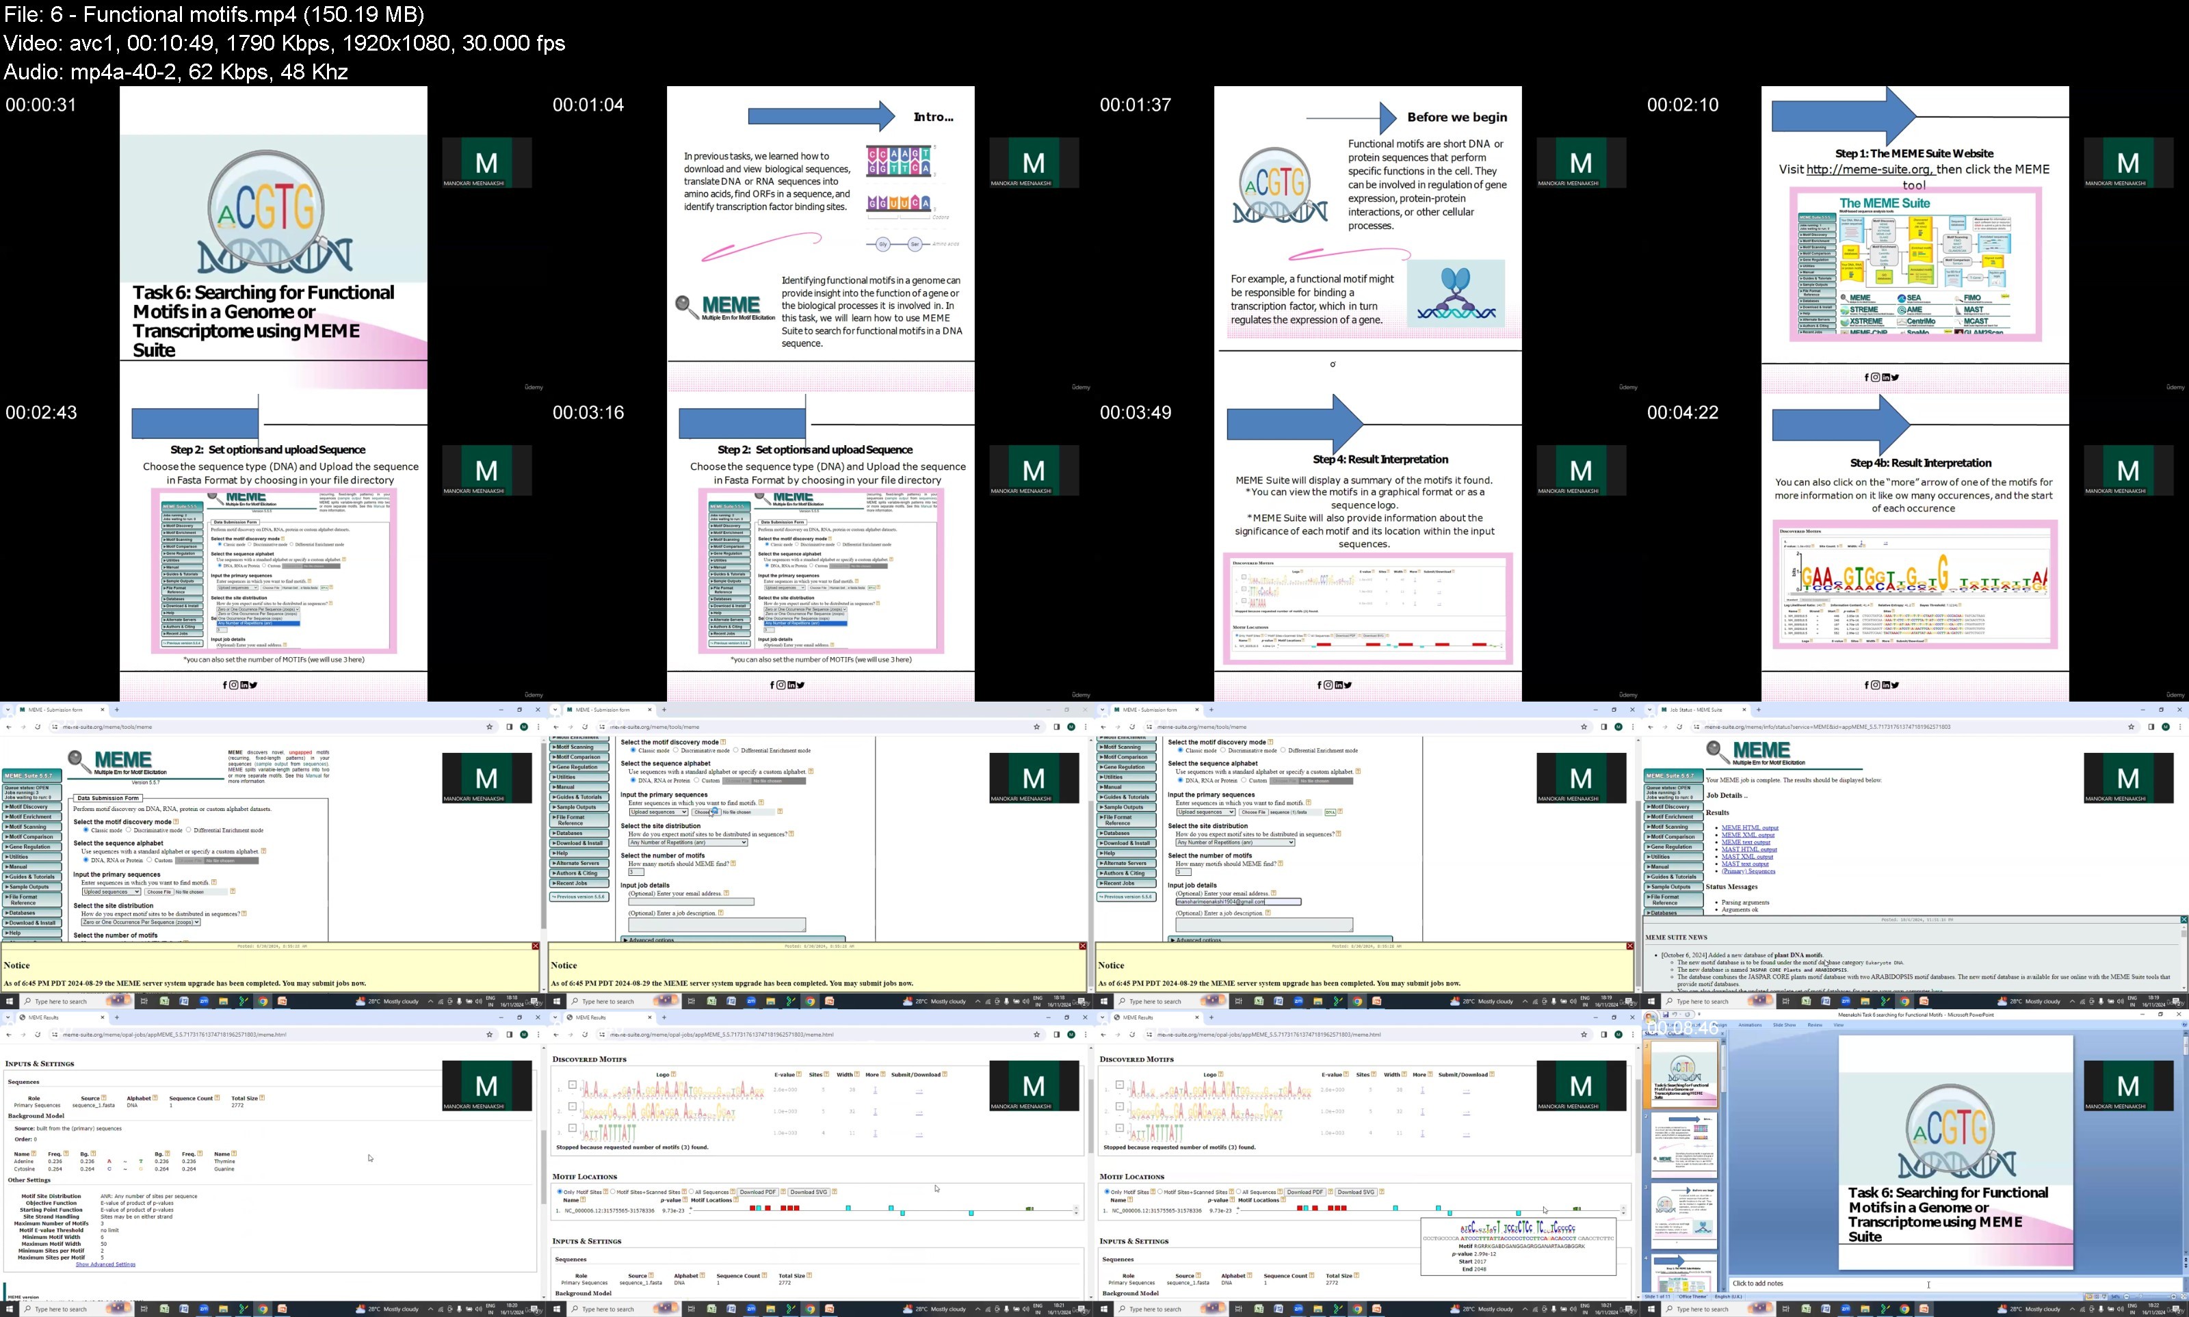The image size is (2189, 1317).
Task: Open the Animations ribbon tab in PowerPoint
Action: coord(1750,1025)
